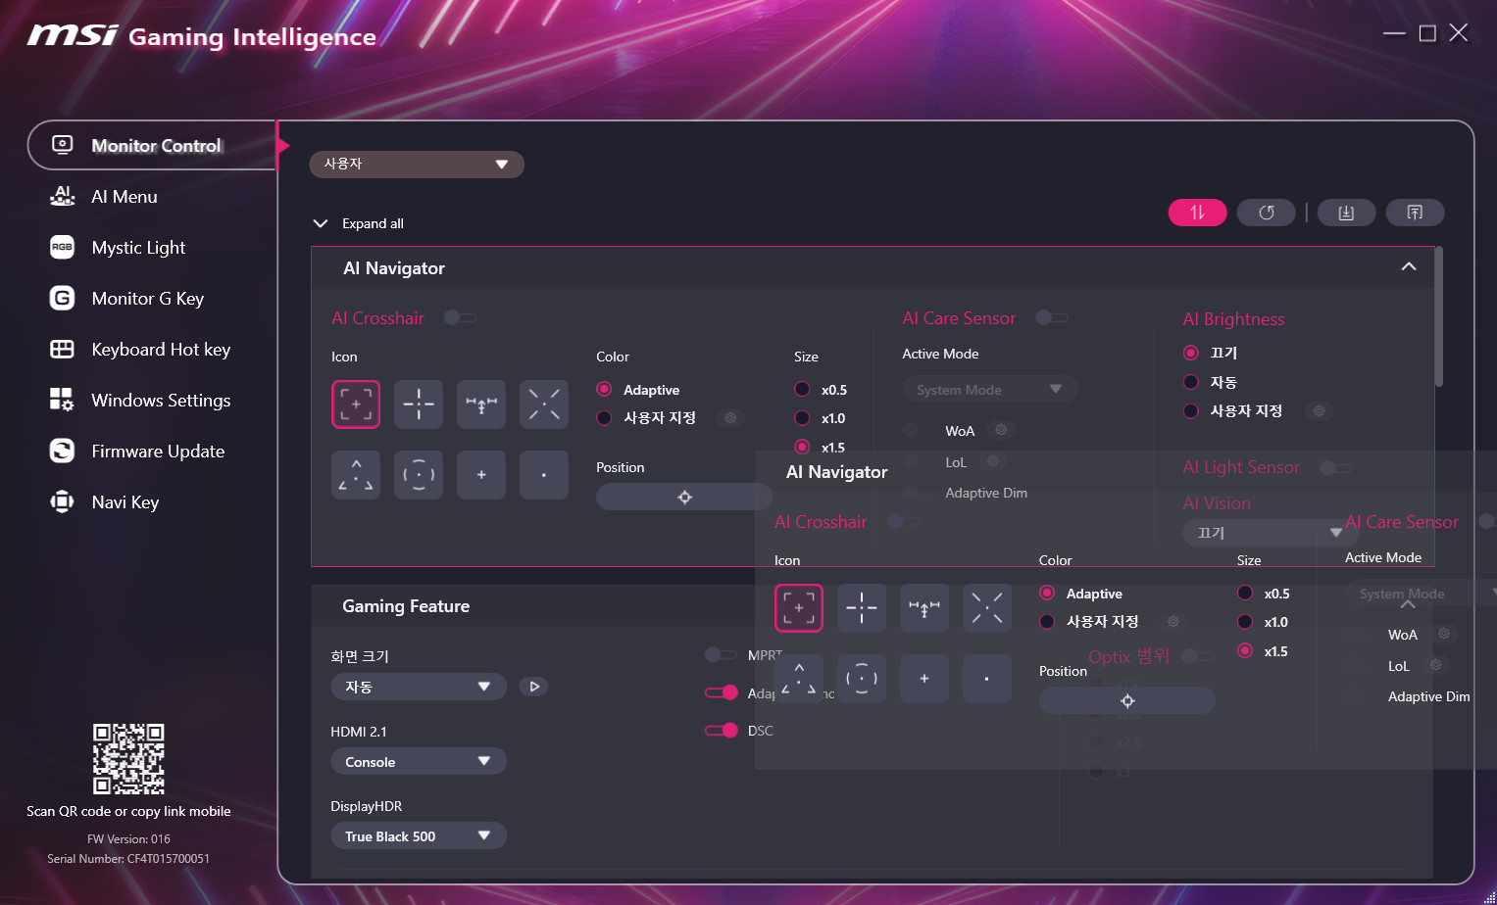The height and width of the screenshot is (905, 1497).
Task: Open the HDMI 2.1 Console dropdown
Action: (418, 762)
